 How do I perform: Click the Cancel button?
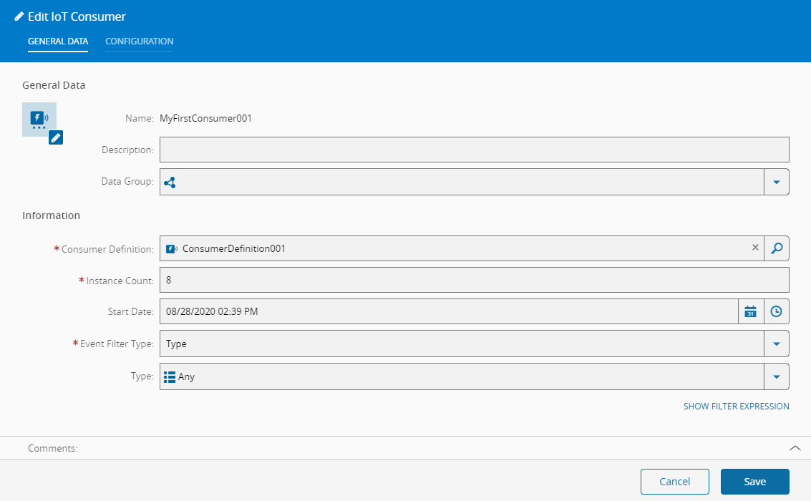674,482
